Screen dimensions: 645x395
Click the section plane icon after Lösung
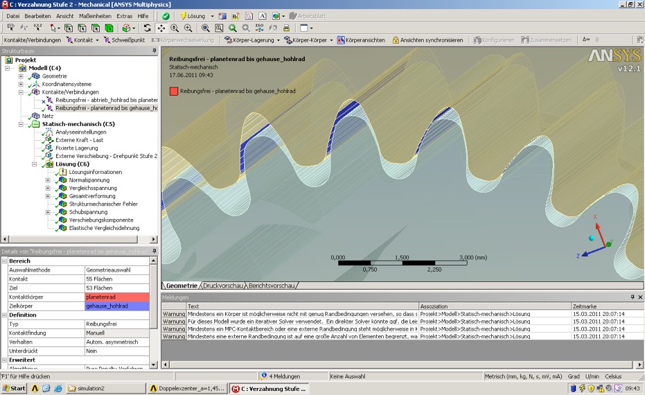pos(222,16)
